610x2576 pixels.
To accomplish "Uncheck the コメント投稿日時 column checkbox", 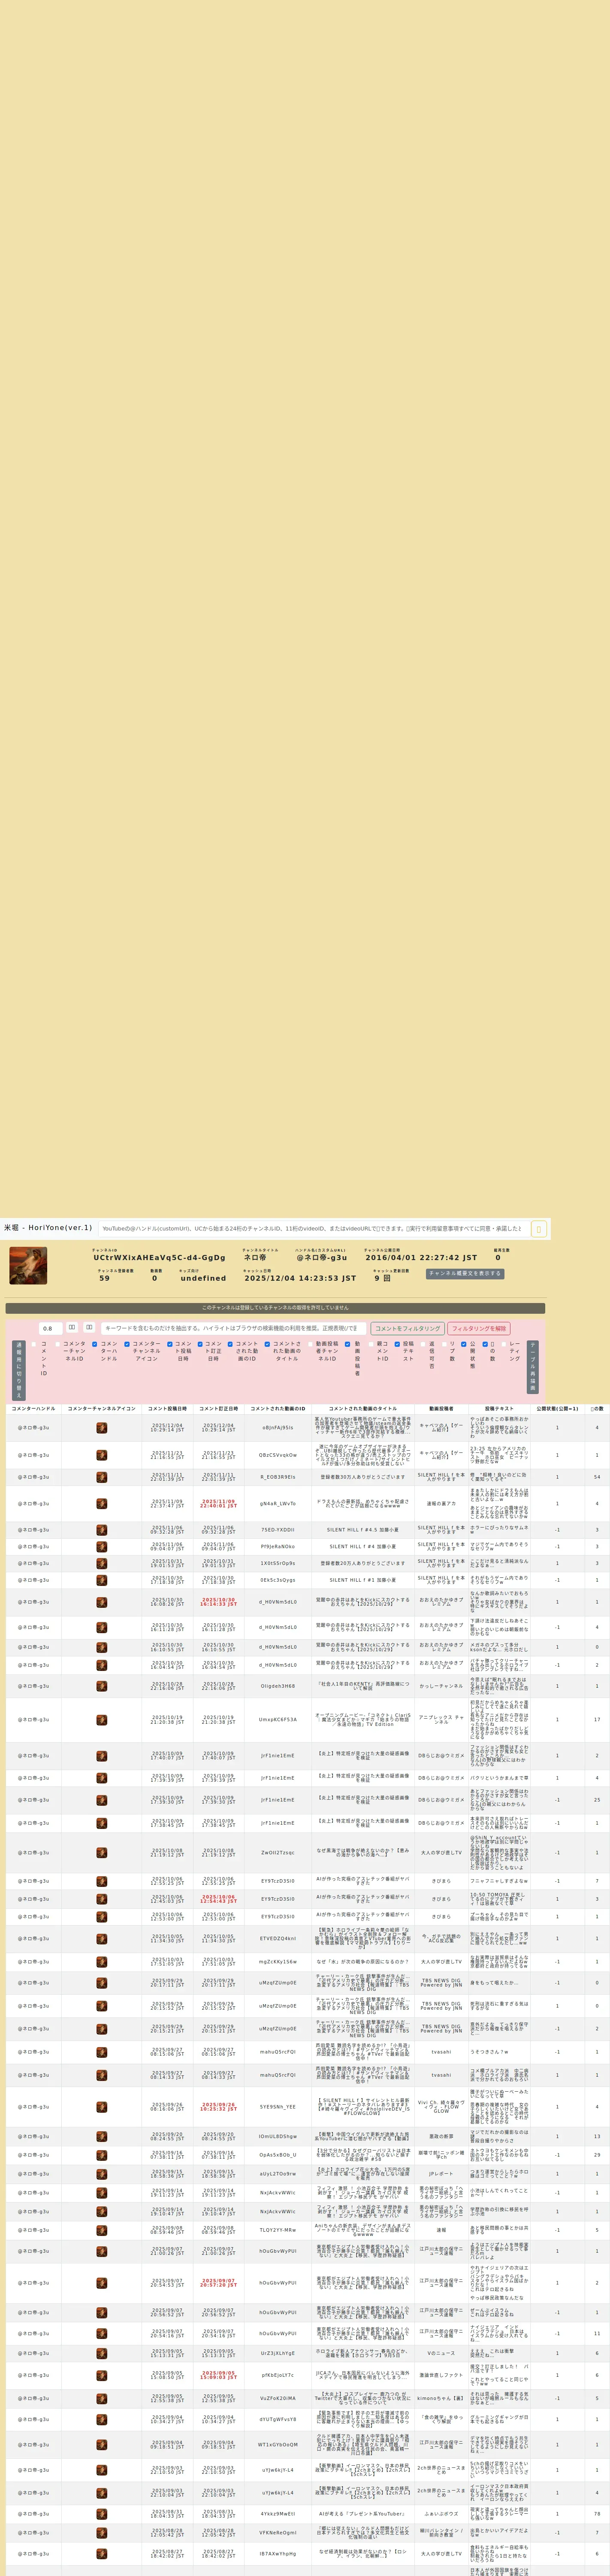I will pyautogui.click(x=170, y=1344).
